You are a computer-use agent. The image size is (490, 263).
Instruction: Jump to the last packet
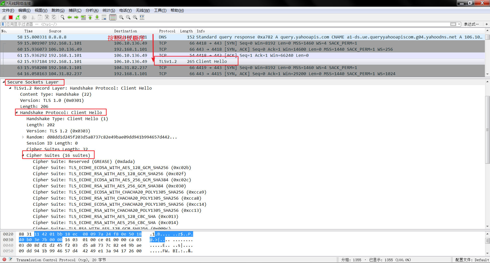pos(97,17)
